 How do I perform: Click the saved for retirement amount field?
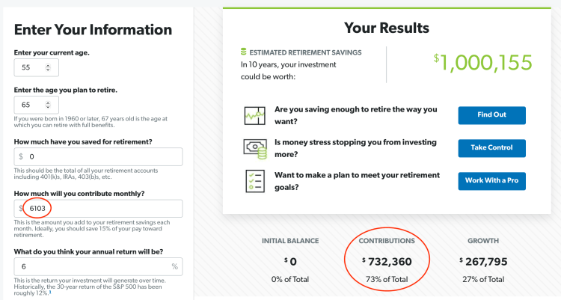click(103, 157)
